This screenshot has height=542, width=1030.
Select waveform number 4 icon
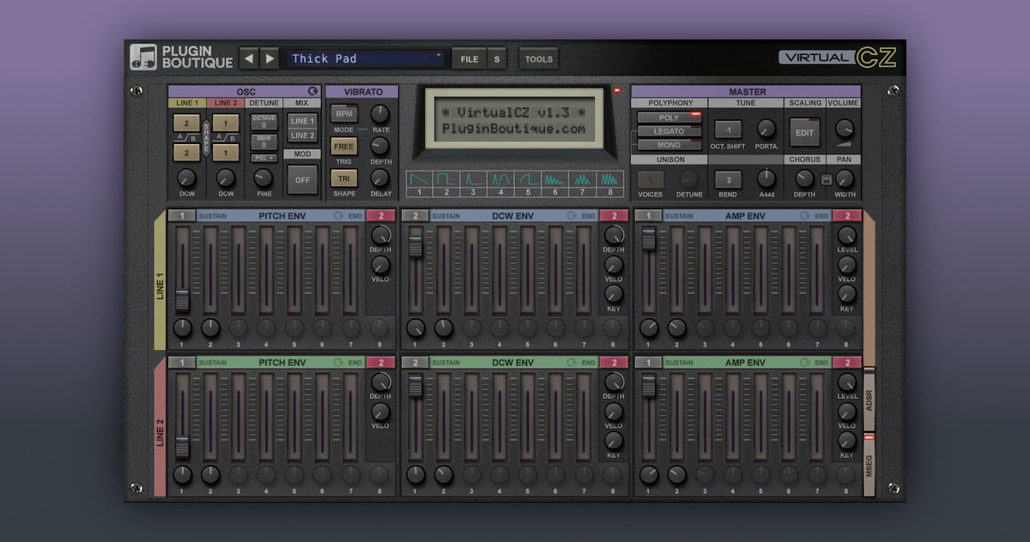(500, 180)
